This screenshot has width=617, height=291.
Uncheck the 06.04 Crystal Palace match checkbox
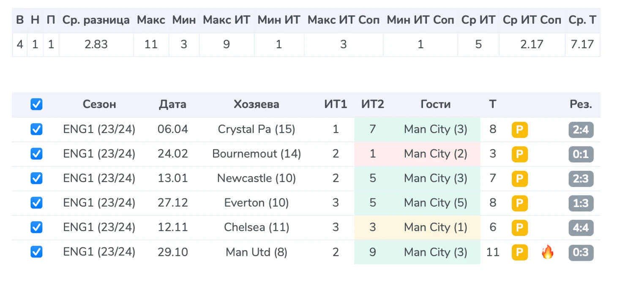pos(36,129)
